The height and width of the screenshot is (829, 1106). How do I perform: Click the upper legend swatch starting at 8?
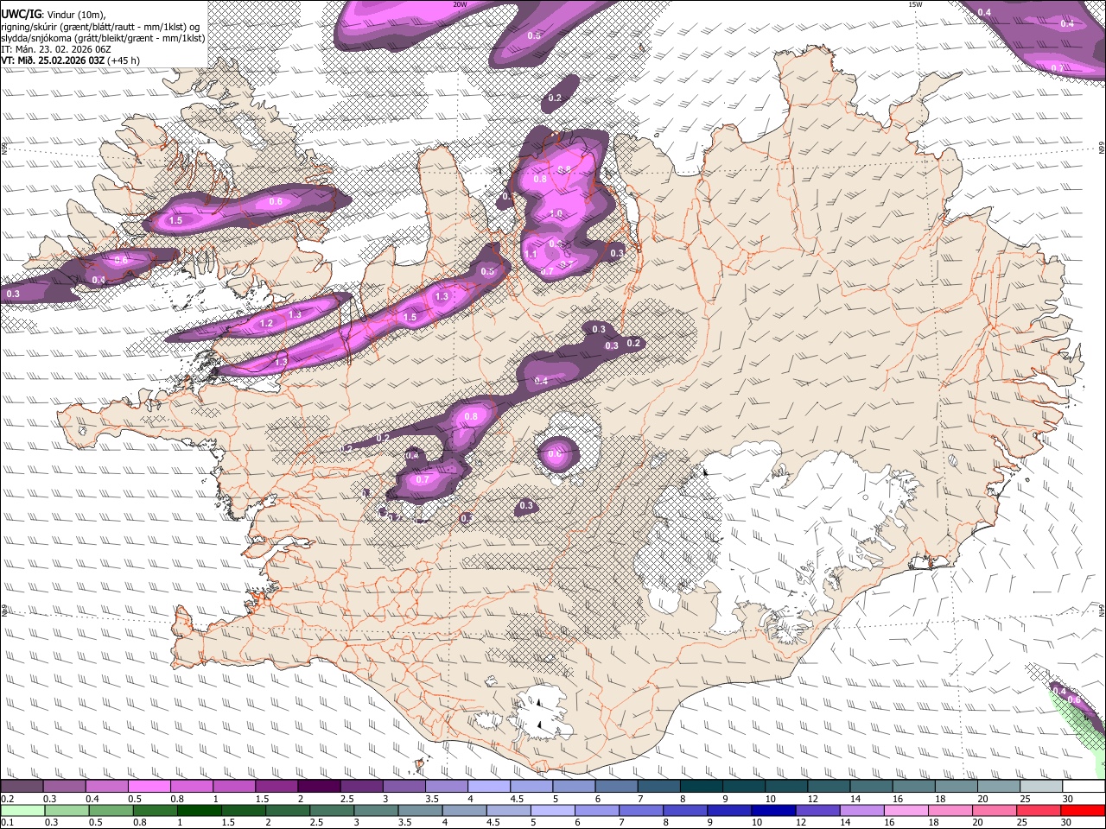[x=702, y=787]
